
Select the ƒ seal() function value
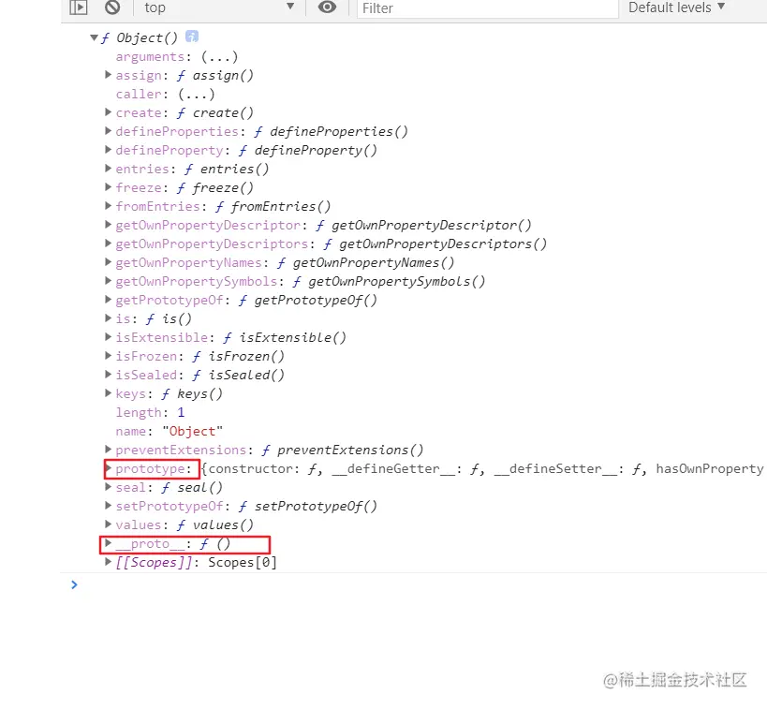point(192,487)
